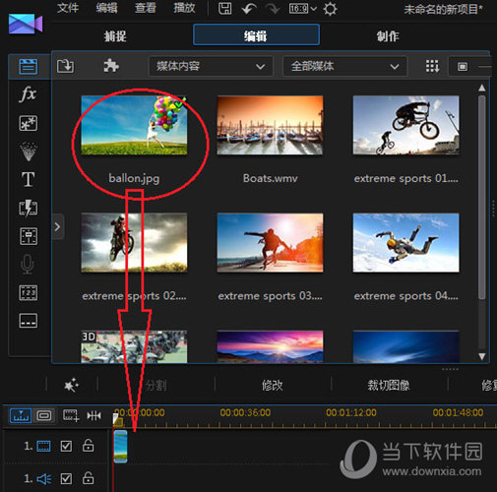Click the Import Media folder icon
This screenshot has width=497, height=492.
pos(65,66)
